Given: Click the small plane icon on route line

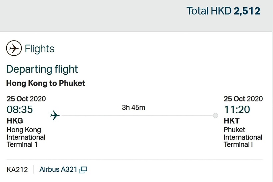Looking at the screenshot, I should click(x=55, y=115).
